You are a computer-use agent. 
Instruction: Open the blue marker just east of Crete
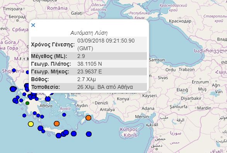tap(73, 133)
